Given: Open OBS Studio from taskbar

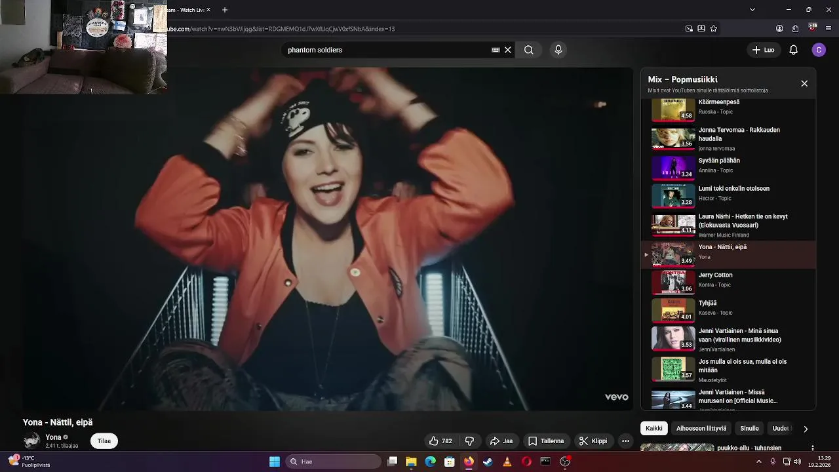Looking at the screenshot, I should point(565,462).
